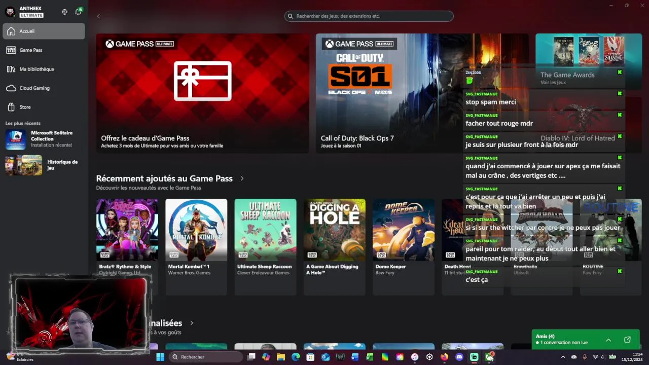
Task: Open The Game Awards tile
Action: (x=589, y=61)
